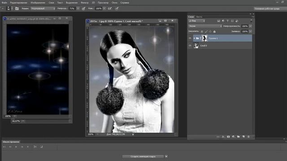
Task: Filter layers by type layers icon
Action: [x=227, y=21]
